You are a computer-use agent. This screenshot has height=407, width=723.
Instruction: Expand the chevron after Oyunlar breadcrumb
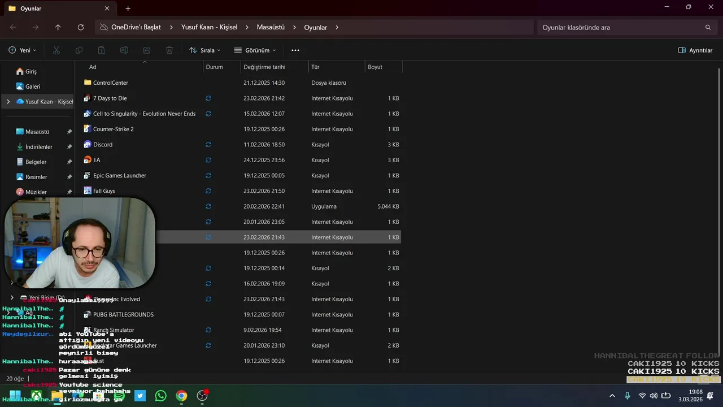pos(337,27)
